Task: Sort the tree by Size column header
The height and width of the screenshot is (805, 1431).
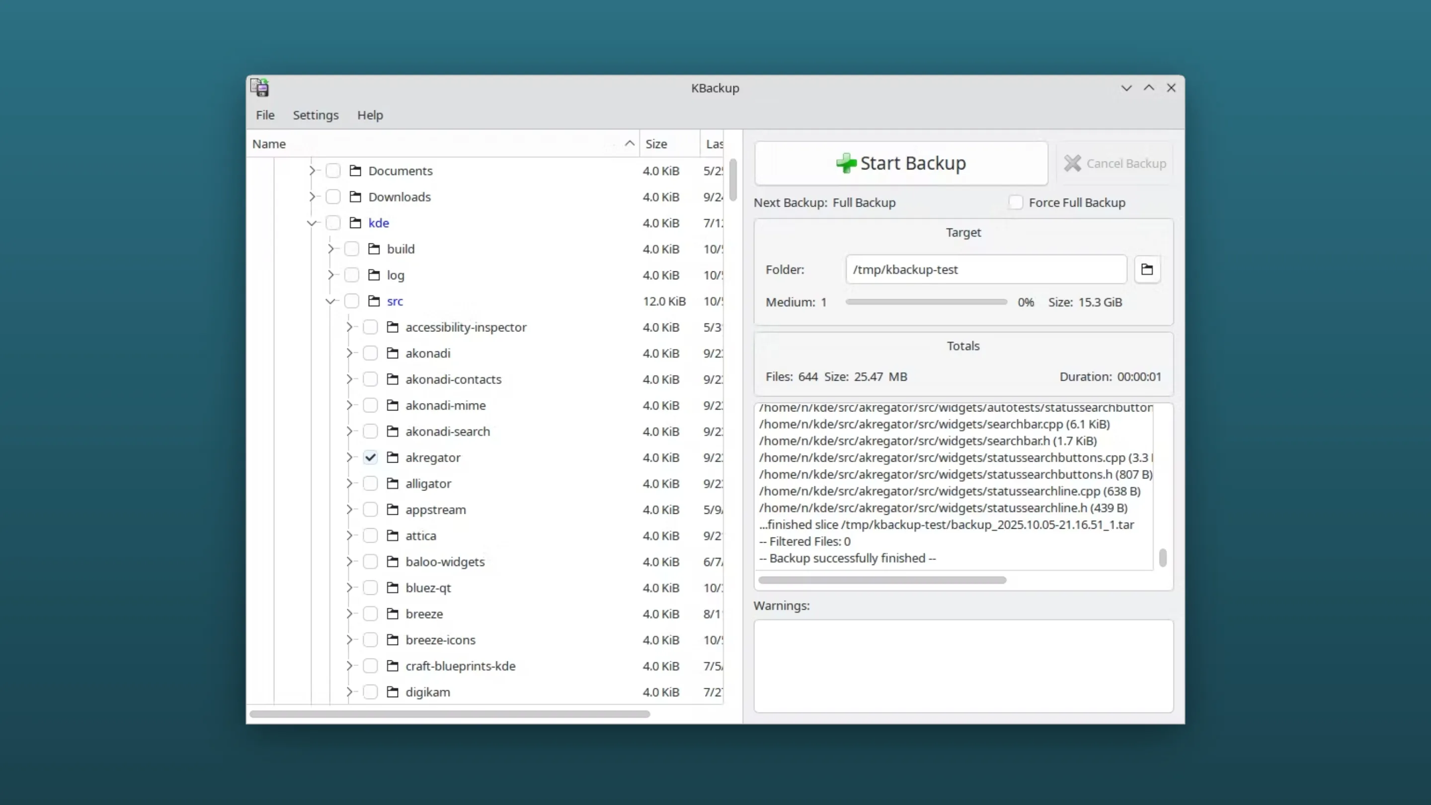Action: [669, 144]
